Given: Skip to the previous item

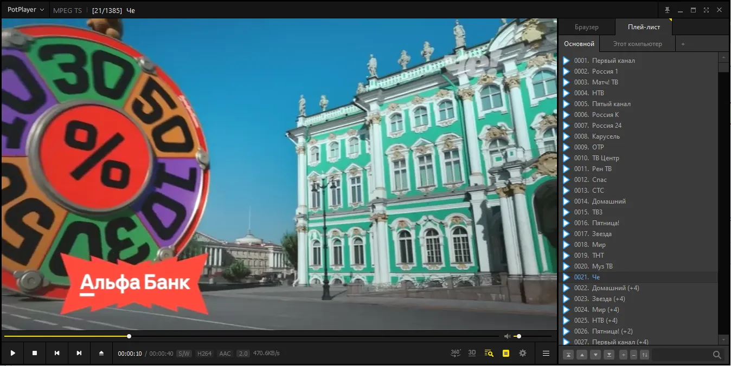Looking at the screenshot, I should (x=57, y=353).
